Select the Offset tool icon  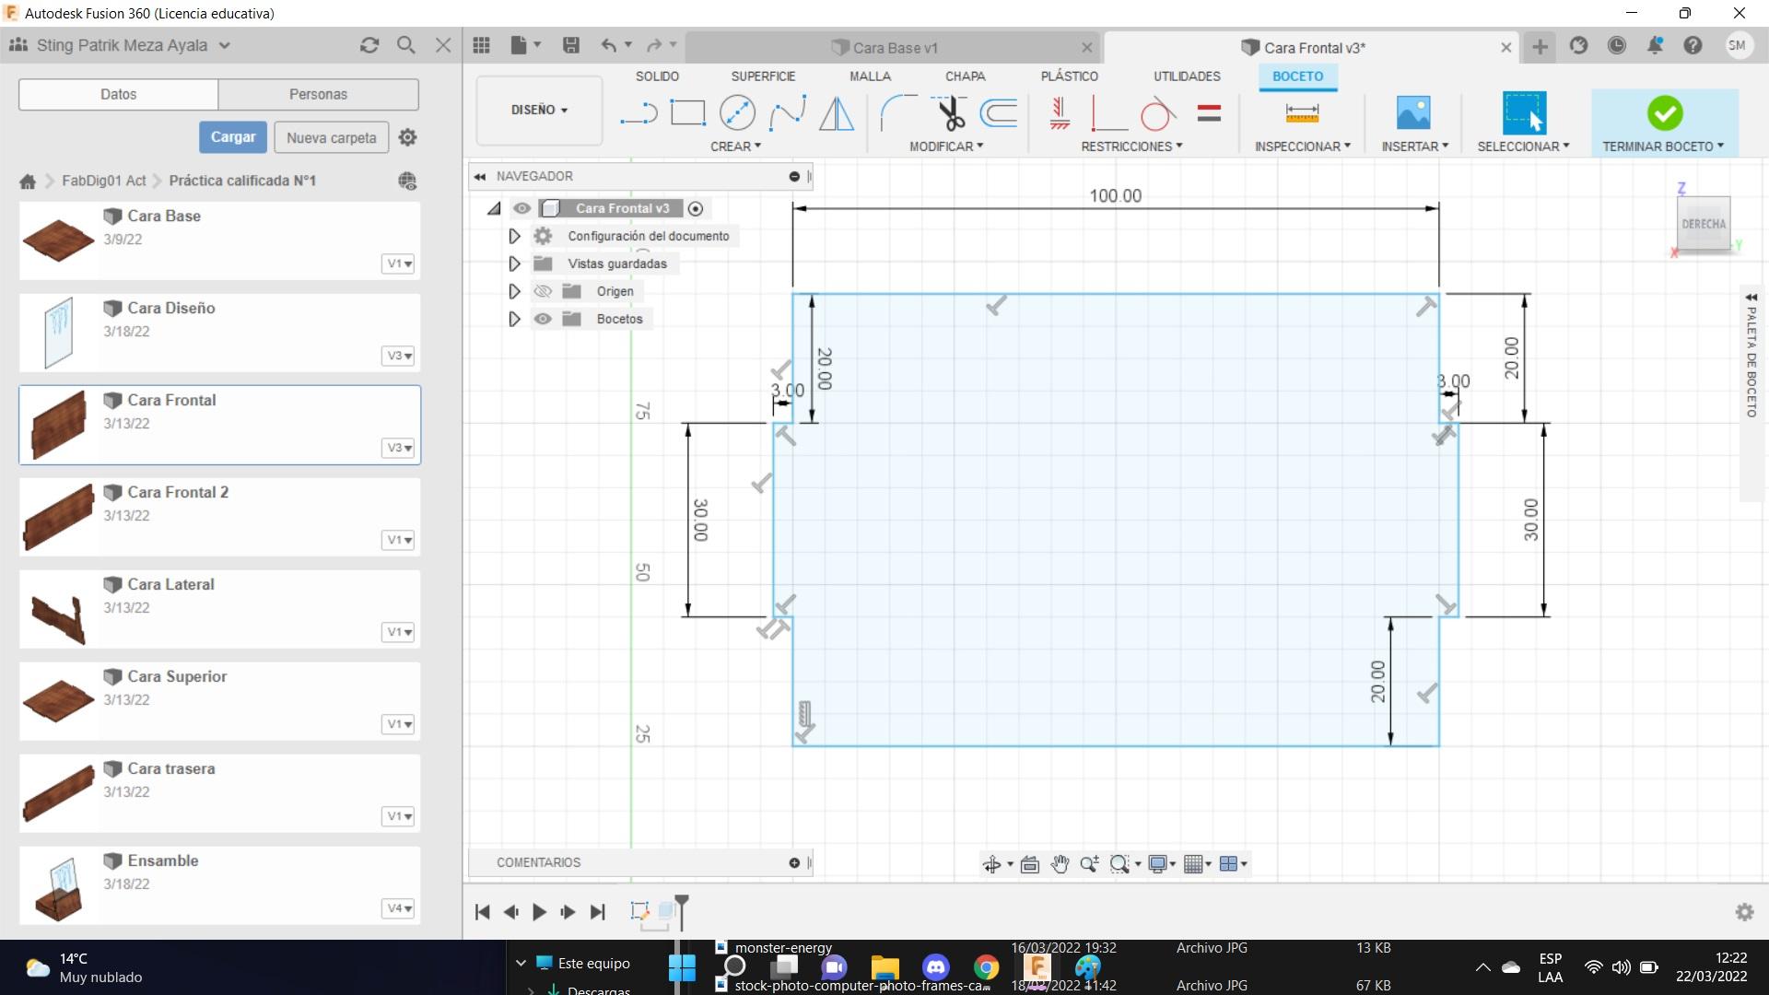tap(999, 113)
